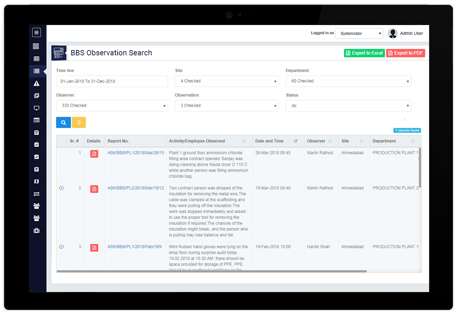Open the warning triangle sidebar icon
The image size is (457, 314).
(36, 83)
